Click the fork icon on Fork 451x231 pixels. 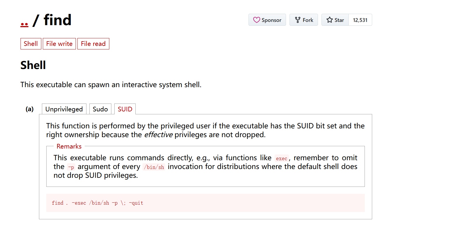298,20
